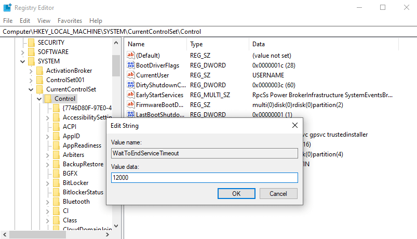This screenshot has width=417, height=239.
Task: Collapse the Control key
Action: tap(39, 99)
